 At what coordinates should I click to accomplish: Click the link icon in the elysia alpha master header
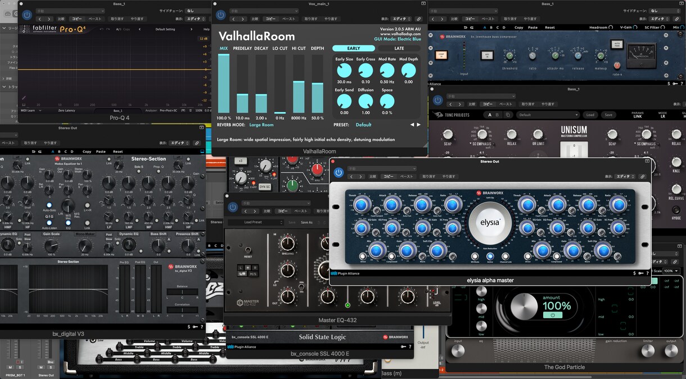coord(643,176)
